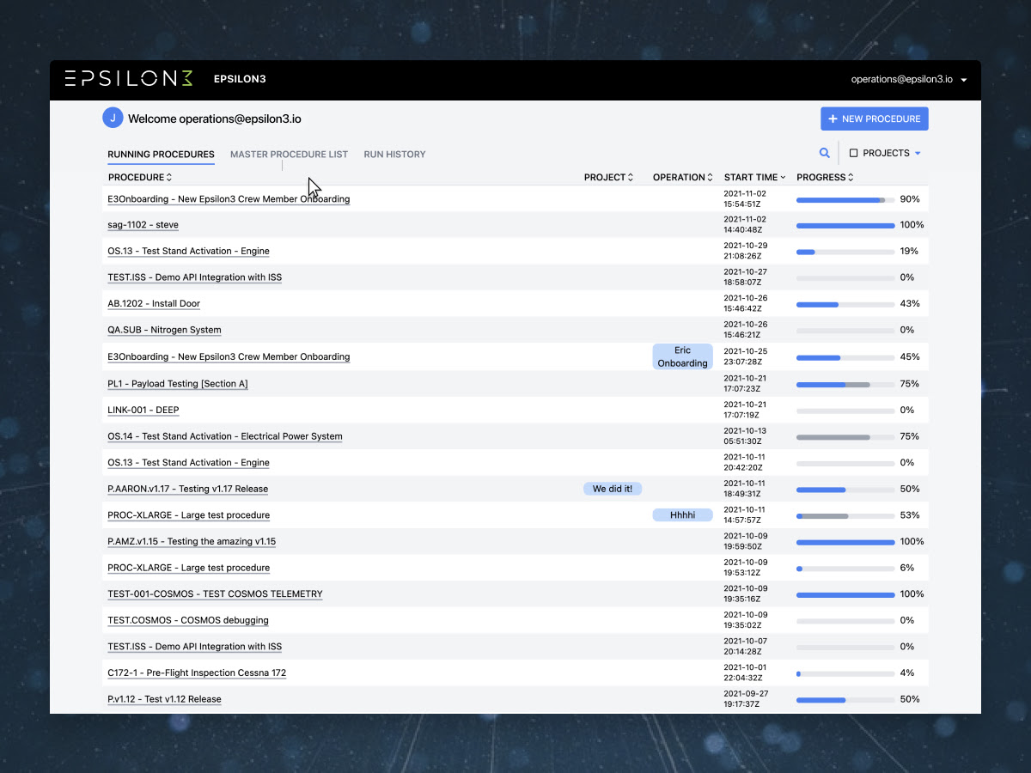The width and height of the screenshot is (1031, 773).
Task: Select the Running Procedures tab
Action: click(x=161, y=155)
